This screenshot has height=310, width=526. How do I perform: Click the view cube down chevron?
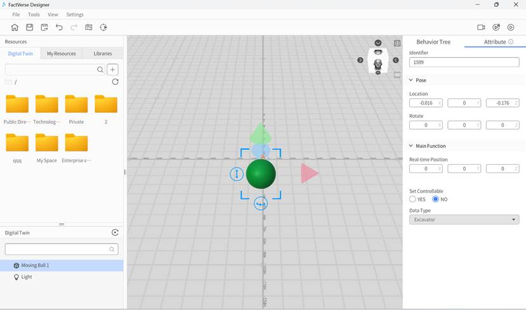pos(378,43)
